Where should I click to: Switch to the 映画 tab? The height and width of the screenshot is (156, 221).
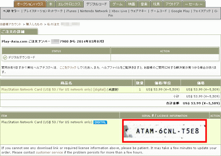click(x=132, y=4)
